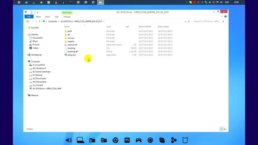
Task: Select (G:) Downloads drive
Action: point(37,79)
